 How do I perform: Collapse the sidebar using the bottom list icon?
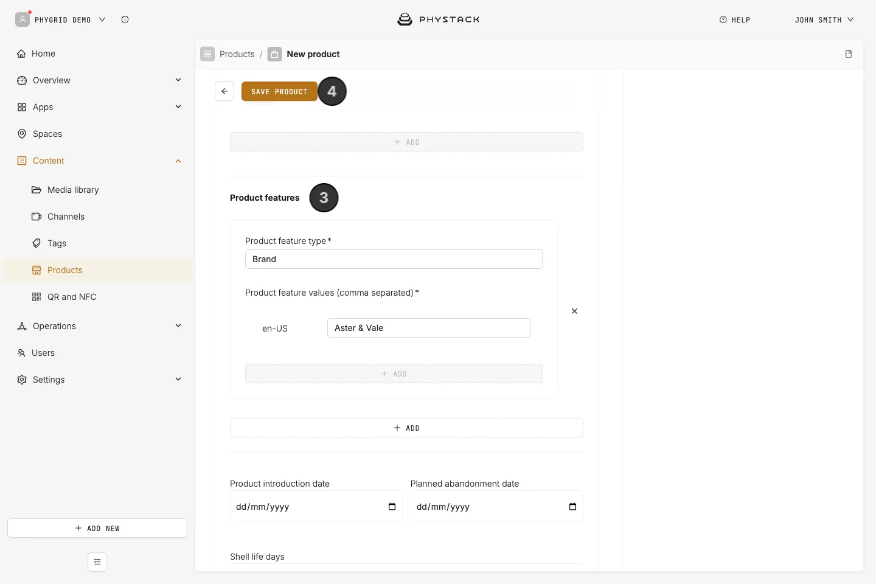click(x=97, y=562)
